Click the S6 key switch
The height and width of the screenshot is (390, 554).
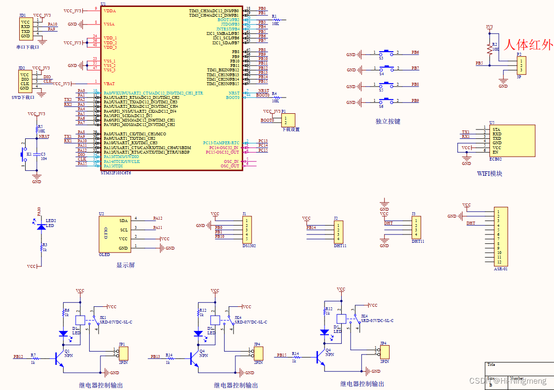pyautogui.click(x=386, y=101)
